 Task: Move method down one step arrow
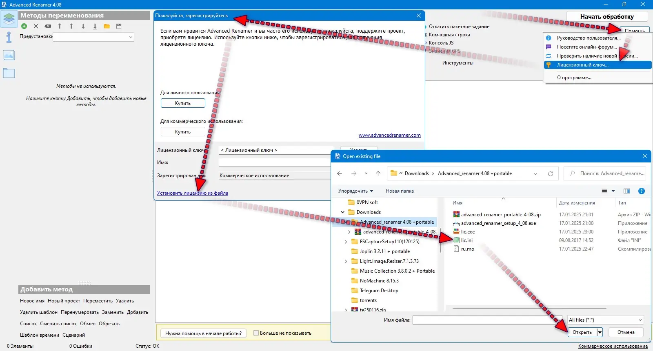click(x=83, y=26)
